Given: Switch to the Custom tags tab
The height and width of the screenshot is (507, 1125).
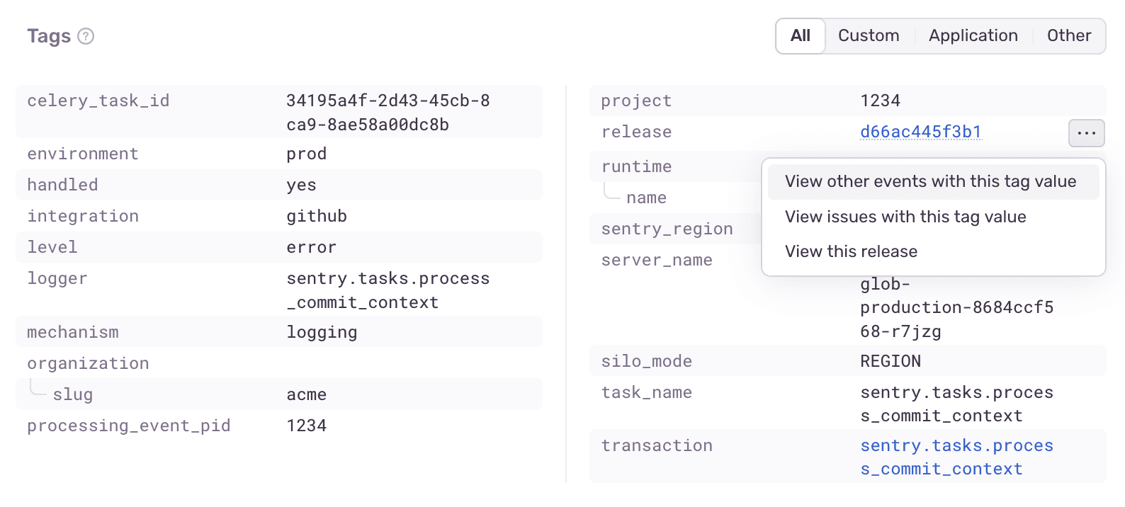Looking at the screenshot, I should [x=869, y=35].
